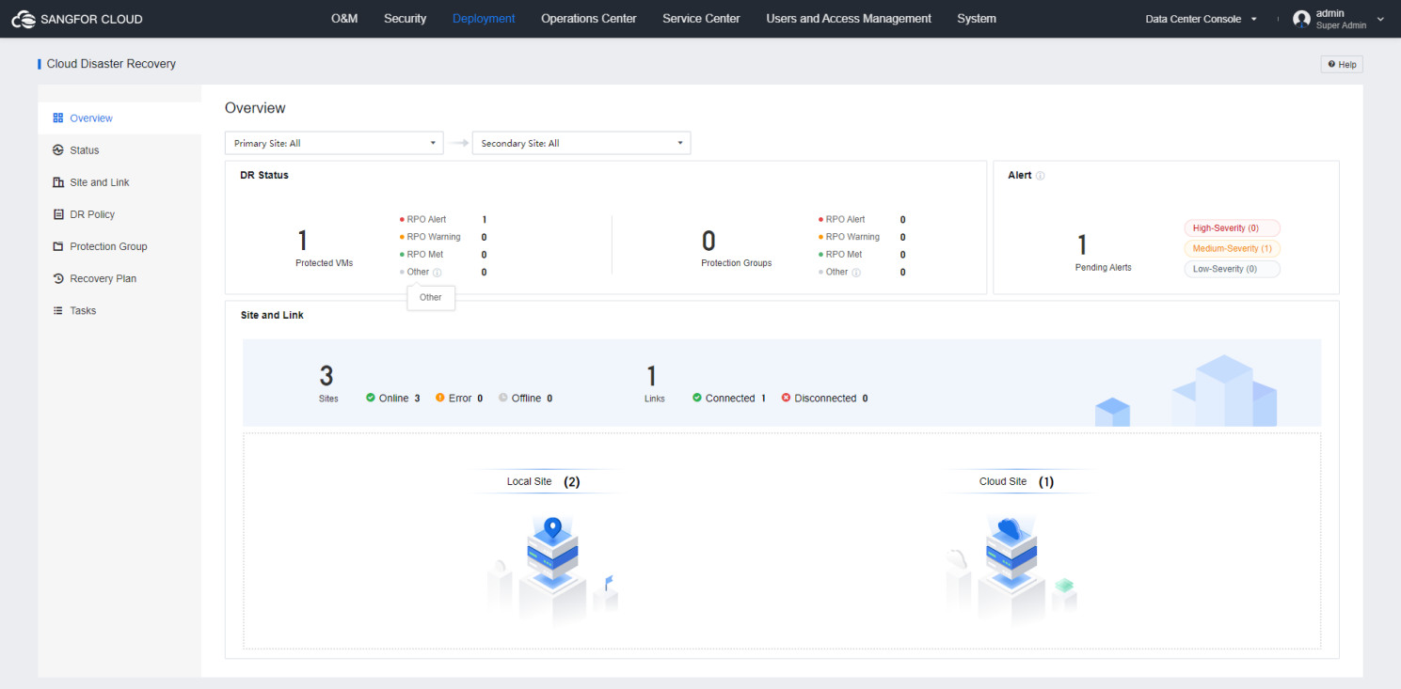Click the red Disconnected cross icon
Image resolution: width=1401 pixels, height=689 pixels.
[786, 398]
